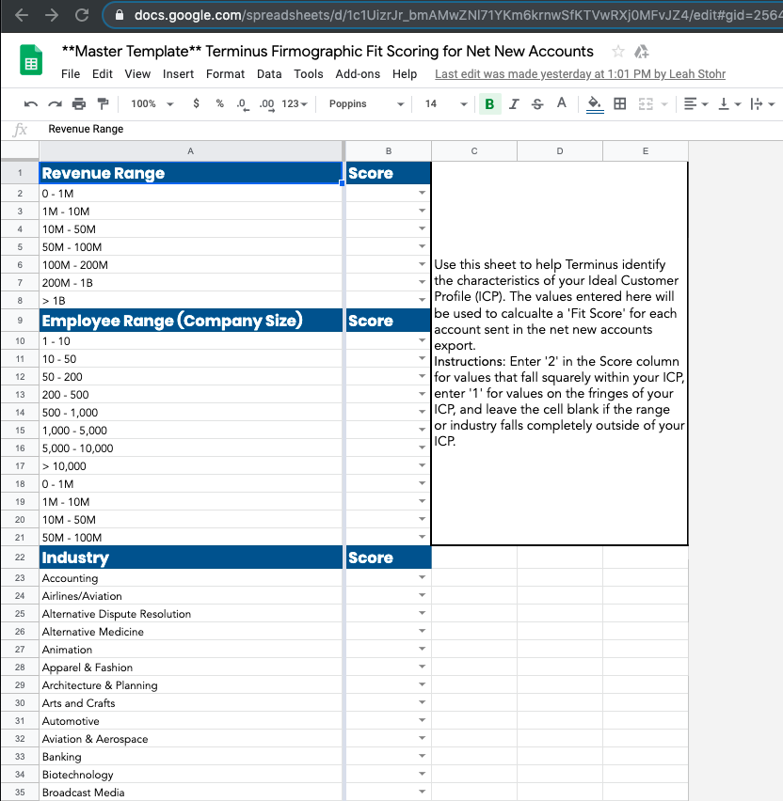Viewport: 783px width, 801px height.
Task: Open the number format 123 dropdown
Action: click(x=295, y=103)
